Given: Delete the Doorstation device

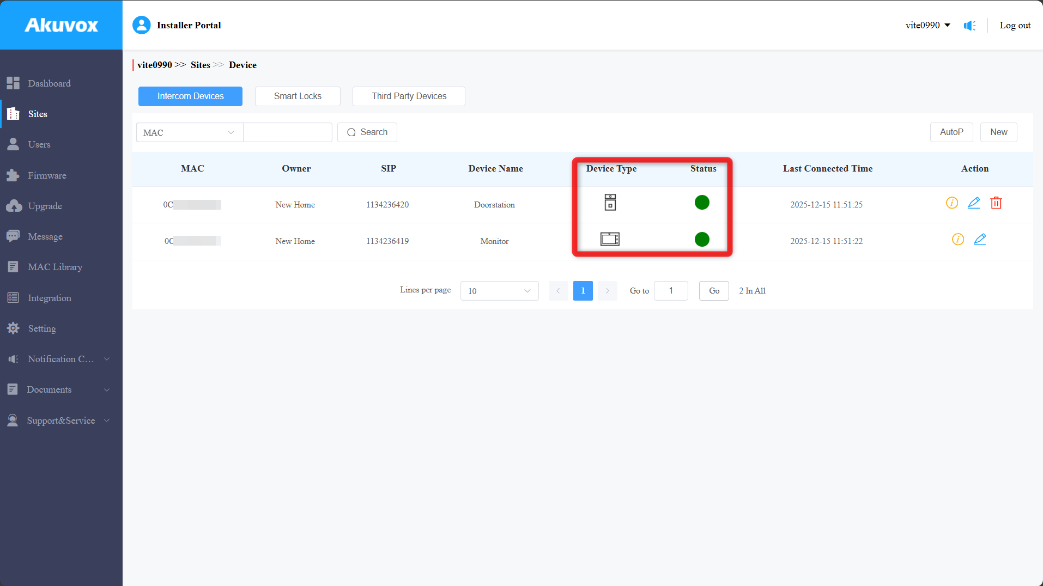Looking at the screenshot, I should click(x=996, y=203).
